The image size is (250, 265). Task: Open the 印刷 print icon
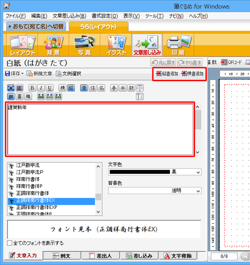point(178,45)
